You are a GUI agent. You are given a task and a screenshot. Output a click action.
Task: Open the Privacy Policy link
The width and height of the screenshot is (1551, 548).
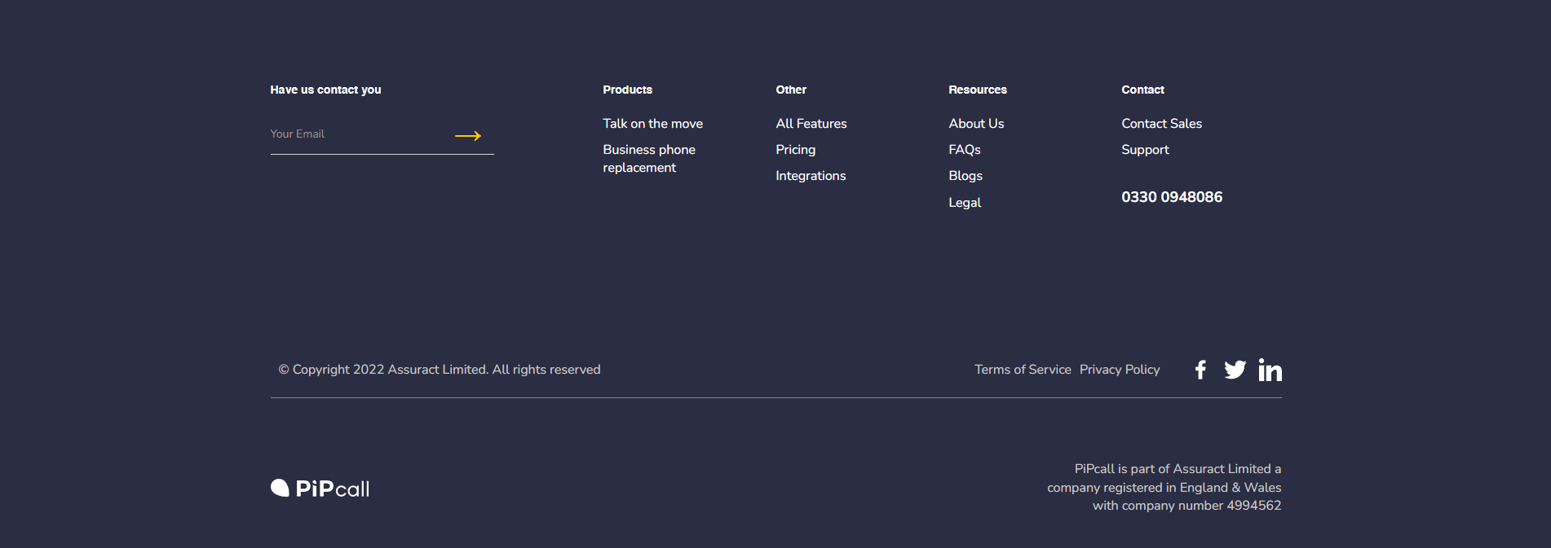pos(1120,370)
